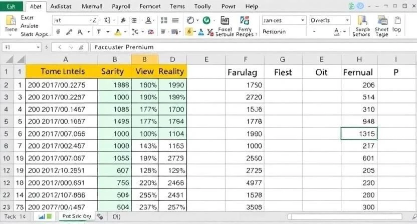The width and height of the screenshot is (417, 224).
Task: Click the horizontal scrollbar at the bottom
Action: coord(345,217)
